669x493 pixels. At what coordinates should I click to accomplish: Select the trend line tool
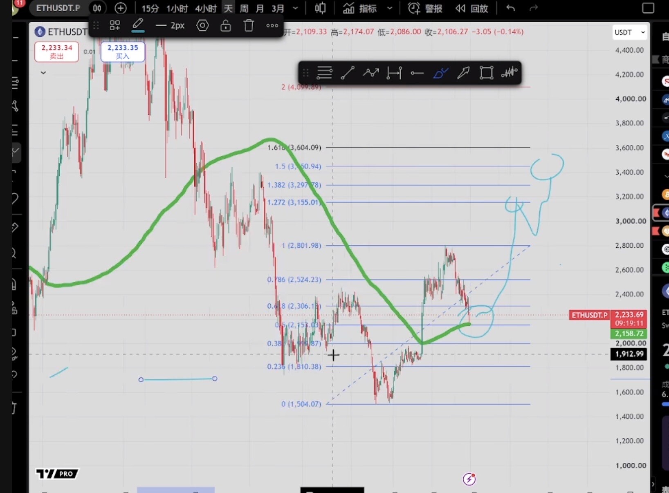(x=348, y=73)
